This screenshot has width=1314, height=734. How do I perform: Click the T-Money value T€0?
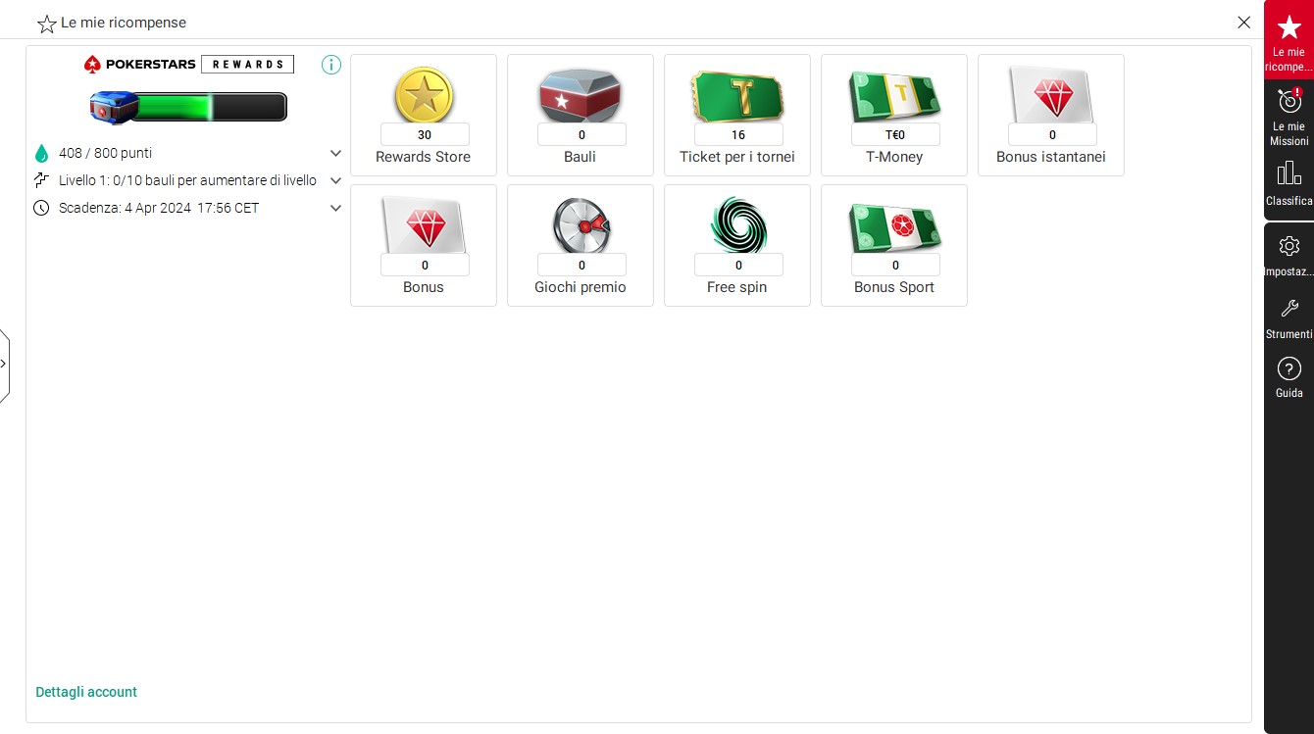point(895,135)
